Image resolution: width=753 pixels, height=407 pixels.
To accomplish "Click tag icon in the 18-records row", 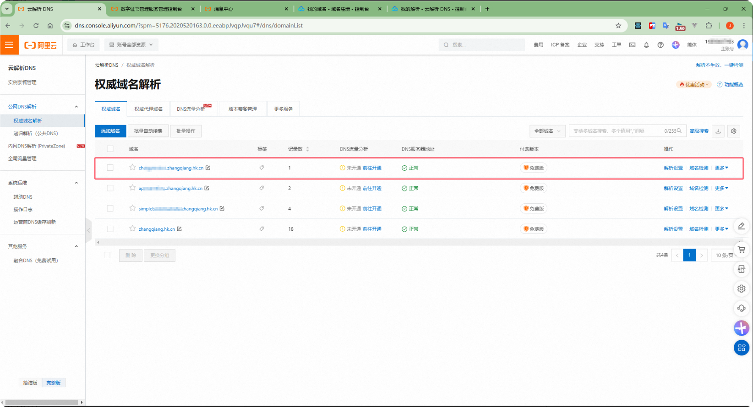I will point(262,229).
